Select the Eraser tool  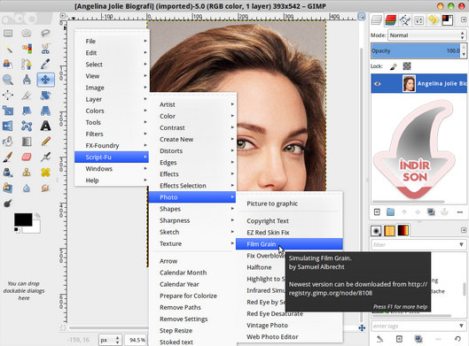pos(27,157)
